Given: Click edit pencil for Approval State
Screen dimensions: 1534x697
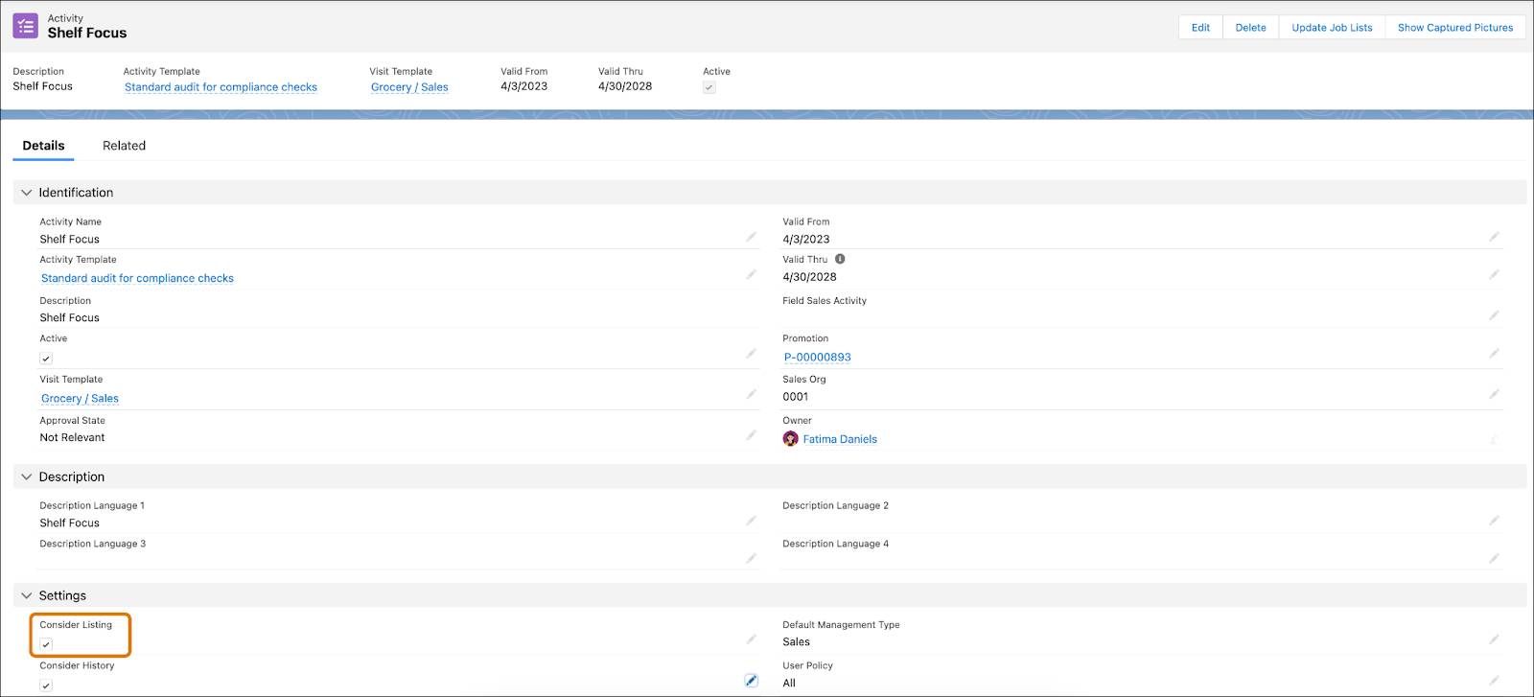Looking at the screenshot, I should click(x=752, y=435).
